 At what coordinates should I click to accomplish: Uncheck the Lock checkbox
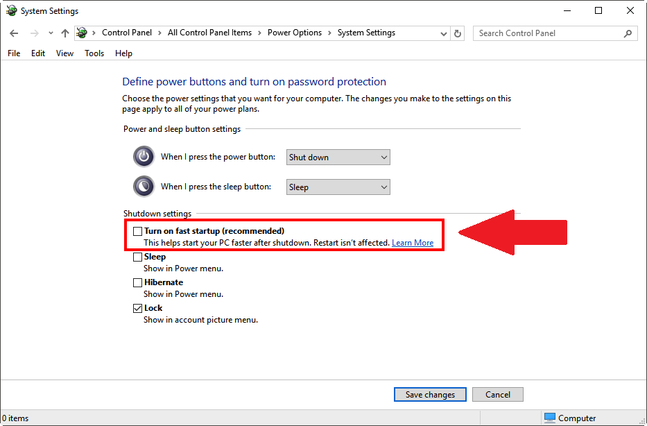[x=138, y=308]
